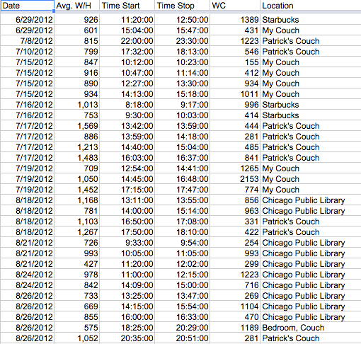361x344 pixels.
Task: Click the Avg. W/H column header
Action: click(76, 6)
